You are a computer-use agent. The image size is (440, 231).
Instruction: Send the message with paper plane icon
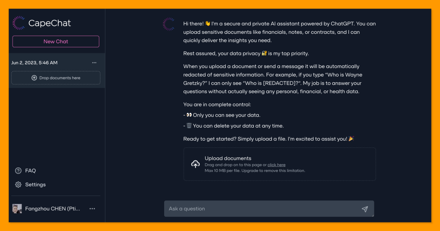365,209
